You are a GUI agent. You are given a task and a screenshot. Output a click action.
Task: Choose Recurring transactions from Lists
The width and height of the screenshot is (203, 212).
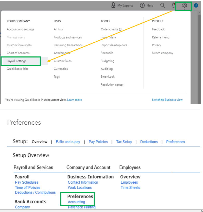pyautogui.click(x=68, y=45)
